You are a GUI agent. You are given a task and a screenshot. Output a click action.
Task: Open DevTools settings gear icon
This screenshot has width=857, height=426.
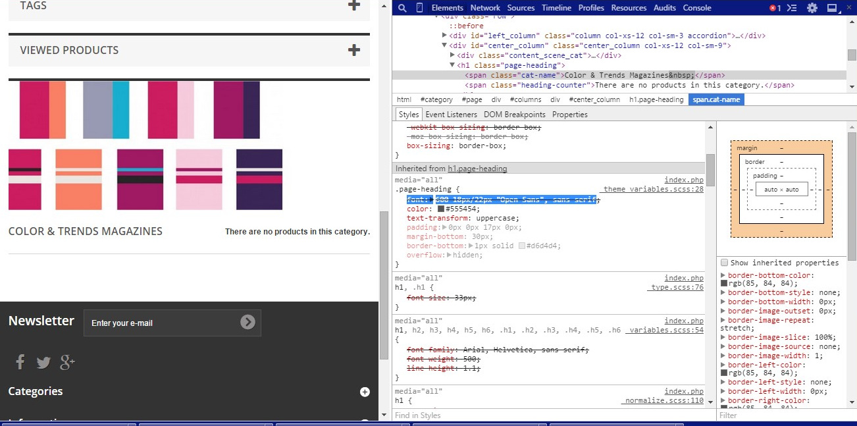(812, 8)
